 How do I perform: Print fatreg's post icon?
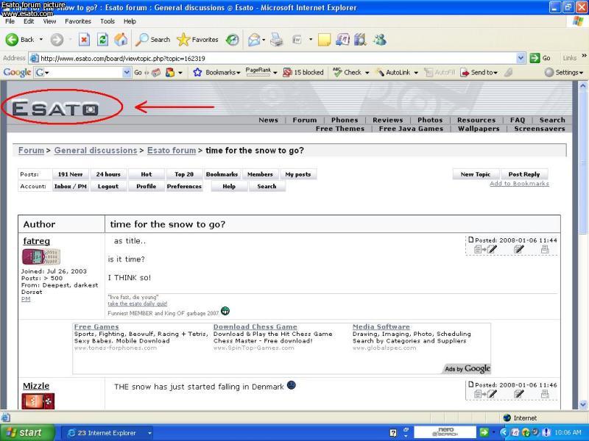(x=545, y=249)
